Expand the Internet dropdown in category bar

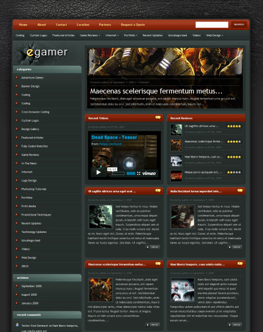(112, 35)
